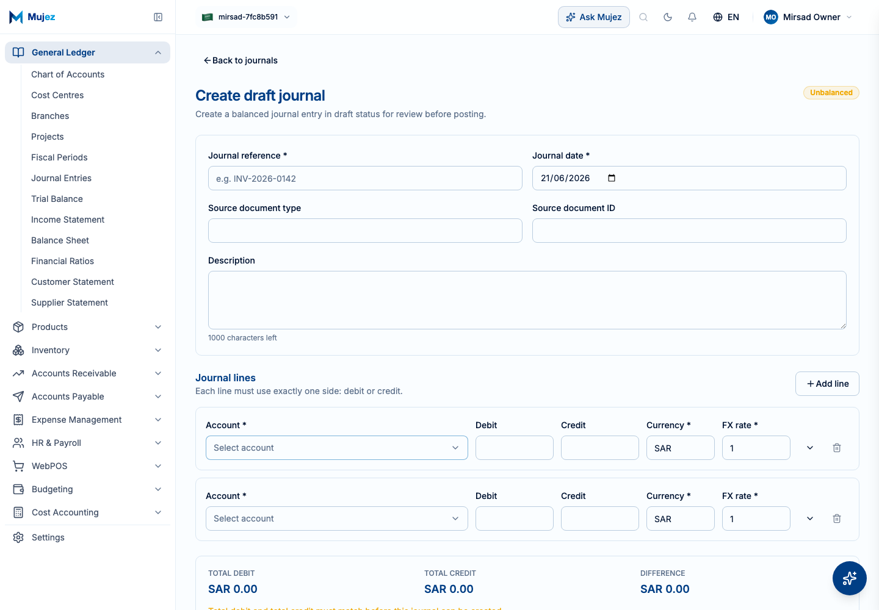
Task: Expand second journal line details chevron
Action: (810, 518)
